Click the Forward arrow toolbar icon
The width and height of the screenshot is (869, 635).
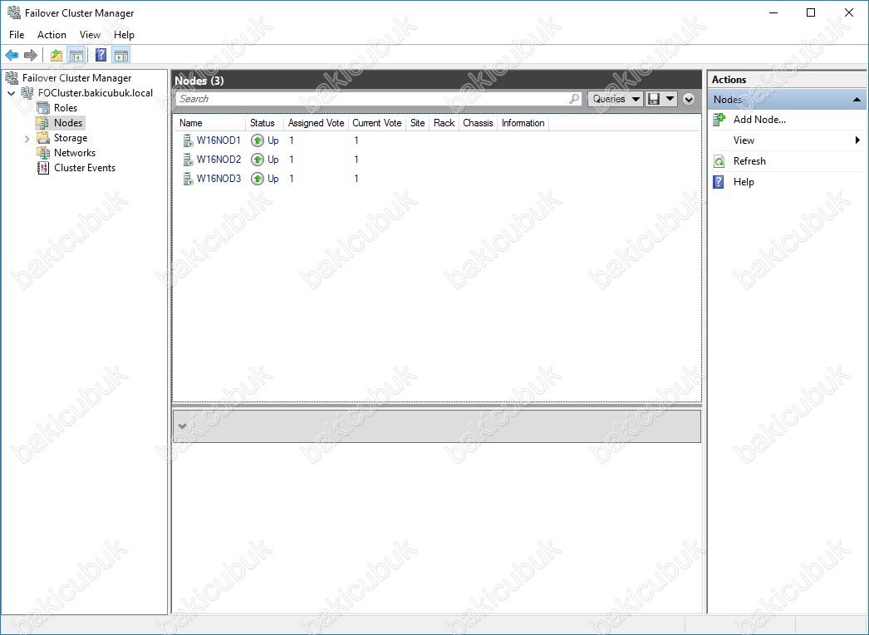(31, 55)
